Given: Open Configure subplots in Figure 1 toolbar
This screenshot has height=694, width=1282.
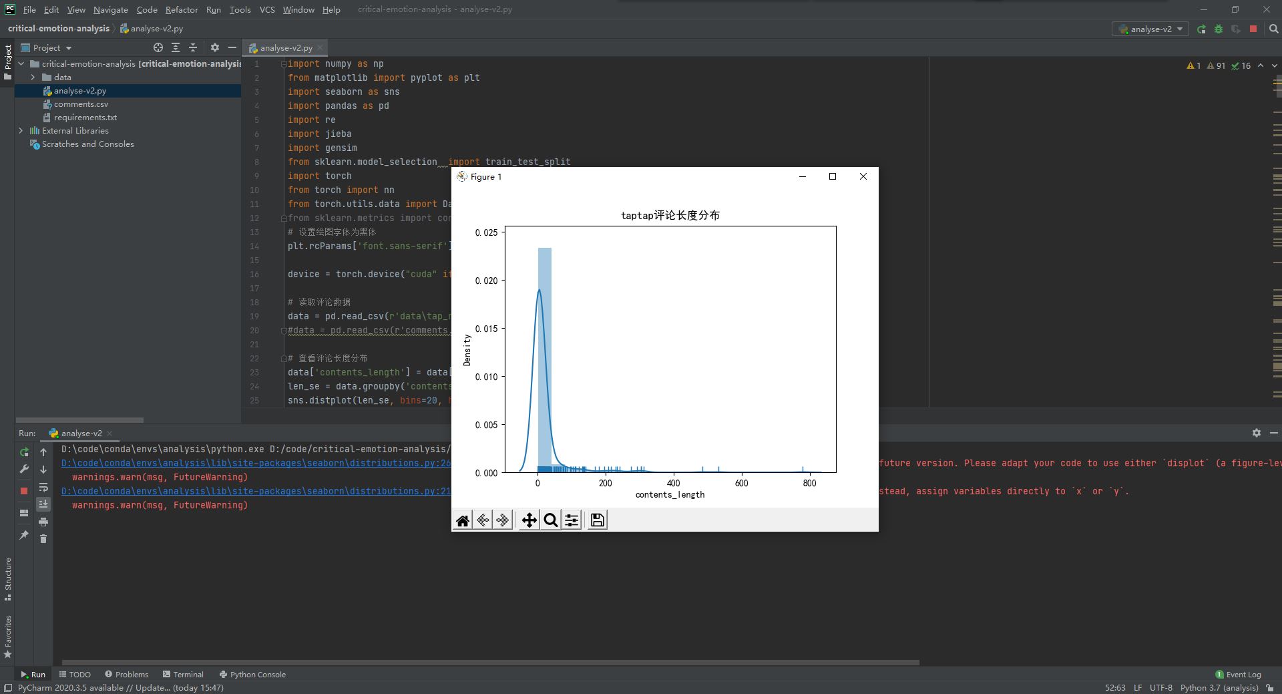Looking at the screenshot, I should pos(572,520).
